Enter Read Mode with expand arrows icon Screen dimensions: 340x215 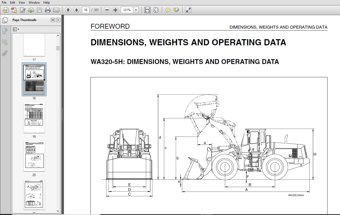[188, 10]
